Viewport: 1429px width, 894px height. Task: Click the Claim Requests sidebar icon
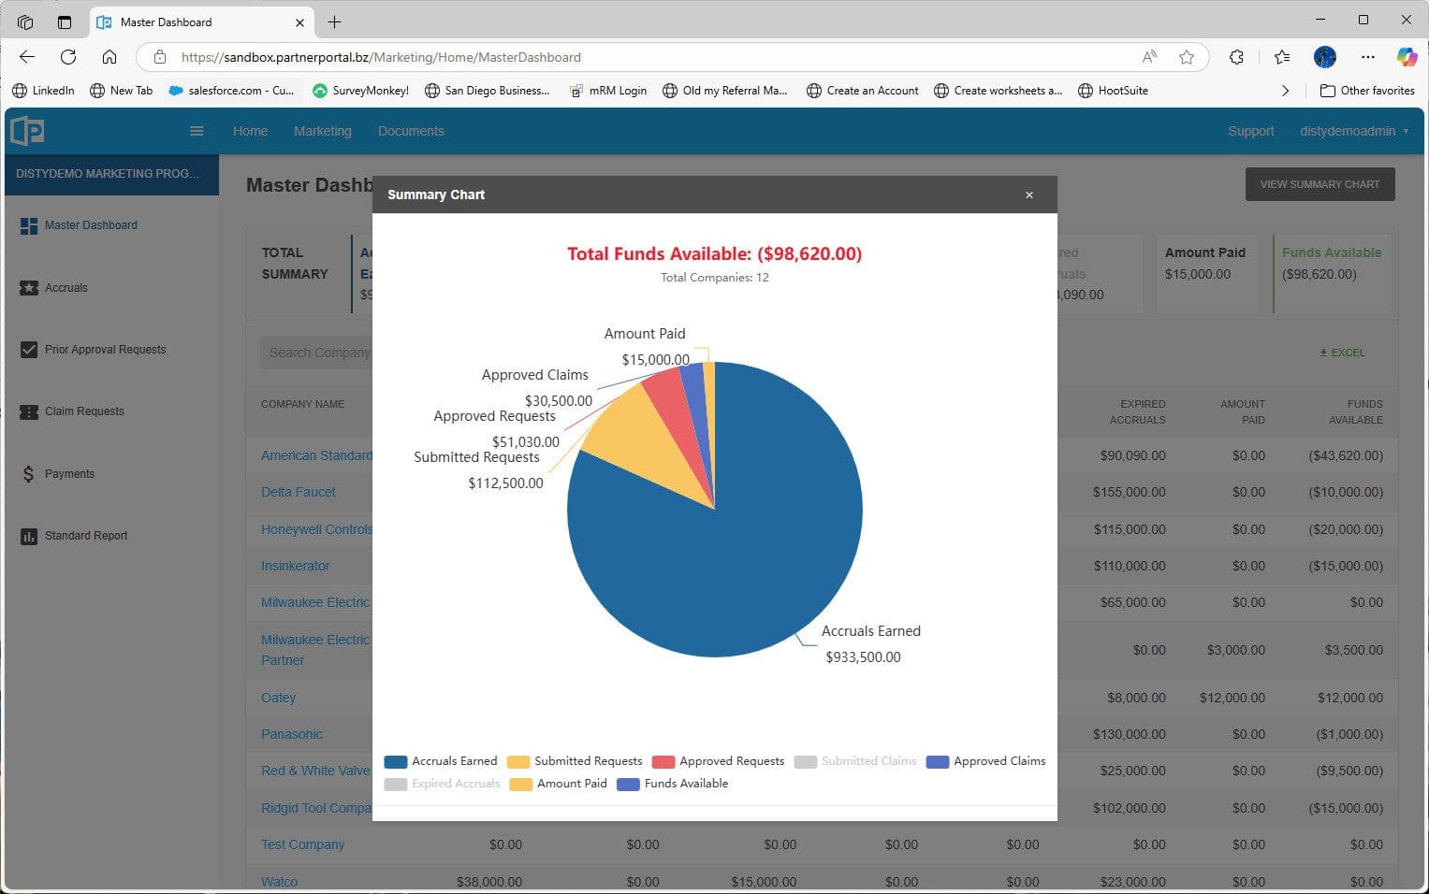tap(29, 411)
